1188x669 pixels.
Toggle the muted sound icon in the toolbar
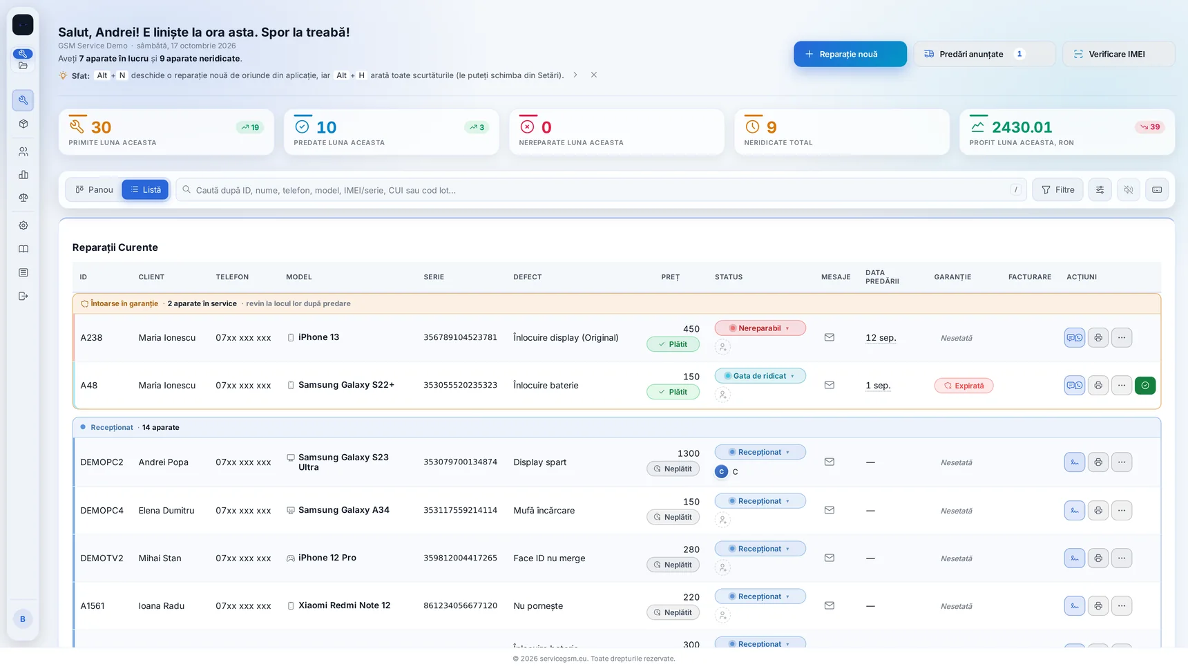click(1129, 189)
